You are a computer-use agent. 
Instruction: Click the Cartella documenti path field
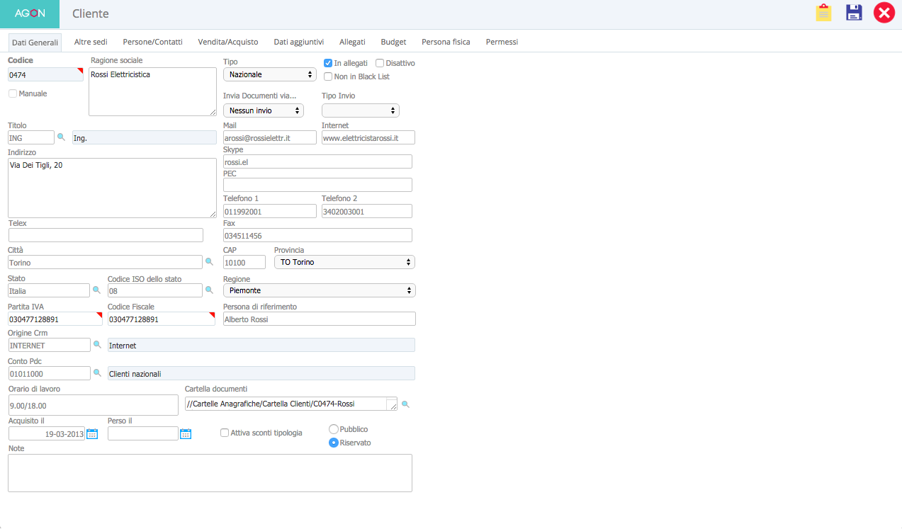(291, 404)
